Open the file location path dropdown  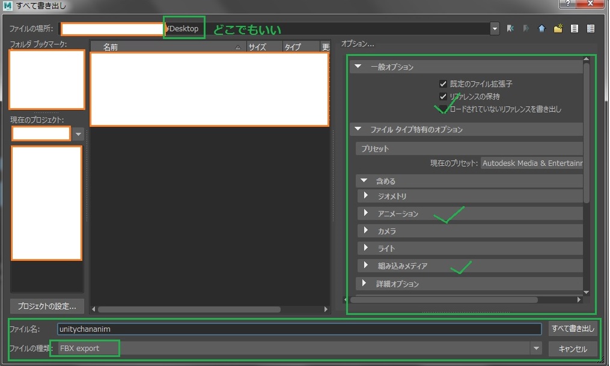(x=495, y=28)
